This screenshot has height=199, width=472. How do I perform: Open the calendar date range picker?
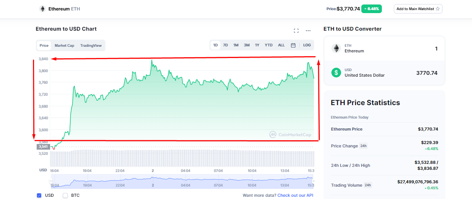[293, 45]
